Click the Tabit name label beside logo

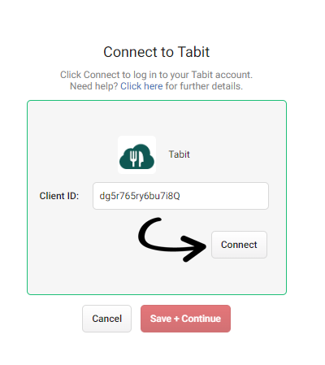pyautogui.click(x=180, y=154)
